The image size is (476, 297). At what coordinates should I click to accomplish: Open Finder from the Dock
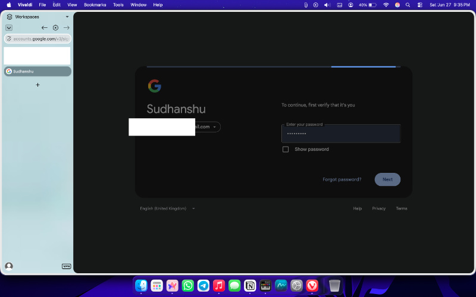(141, 286)
